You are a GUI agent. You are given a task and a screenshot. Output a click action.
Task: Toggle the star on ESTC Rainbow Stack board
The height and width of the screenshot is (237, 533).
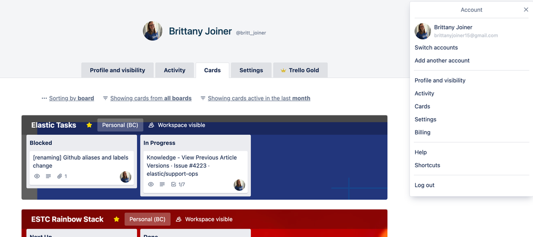click(117, 219)
